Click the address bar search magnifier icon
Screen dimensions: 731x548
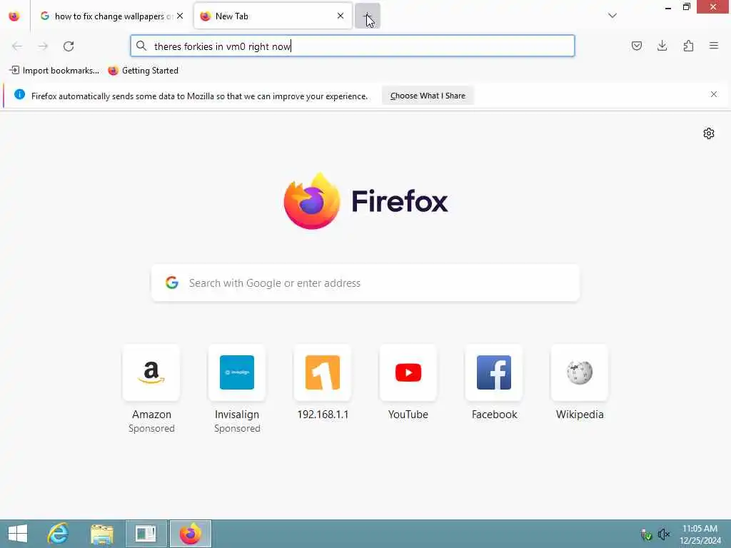click(x=141, y=46)
